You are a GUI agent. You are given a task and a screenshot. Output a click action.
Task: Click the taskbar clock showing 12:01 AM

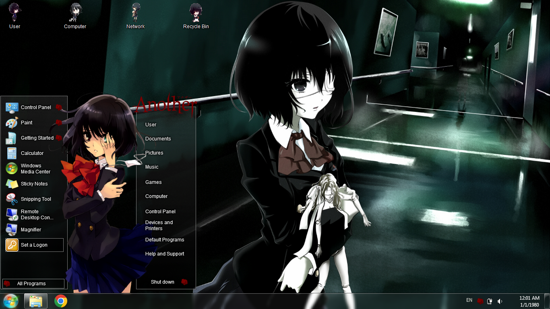tap(529, 301)
